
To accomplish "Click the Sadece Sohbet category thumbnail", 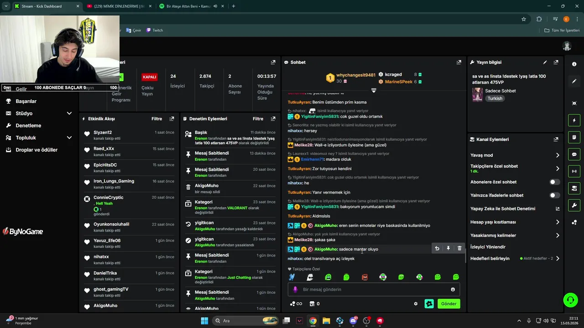I will pos(477,94).
